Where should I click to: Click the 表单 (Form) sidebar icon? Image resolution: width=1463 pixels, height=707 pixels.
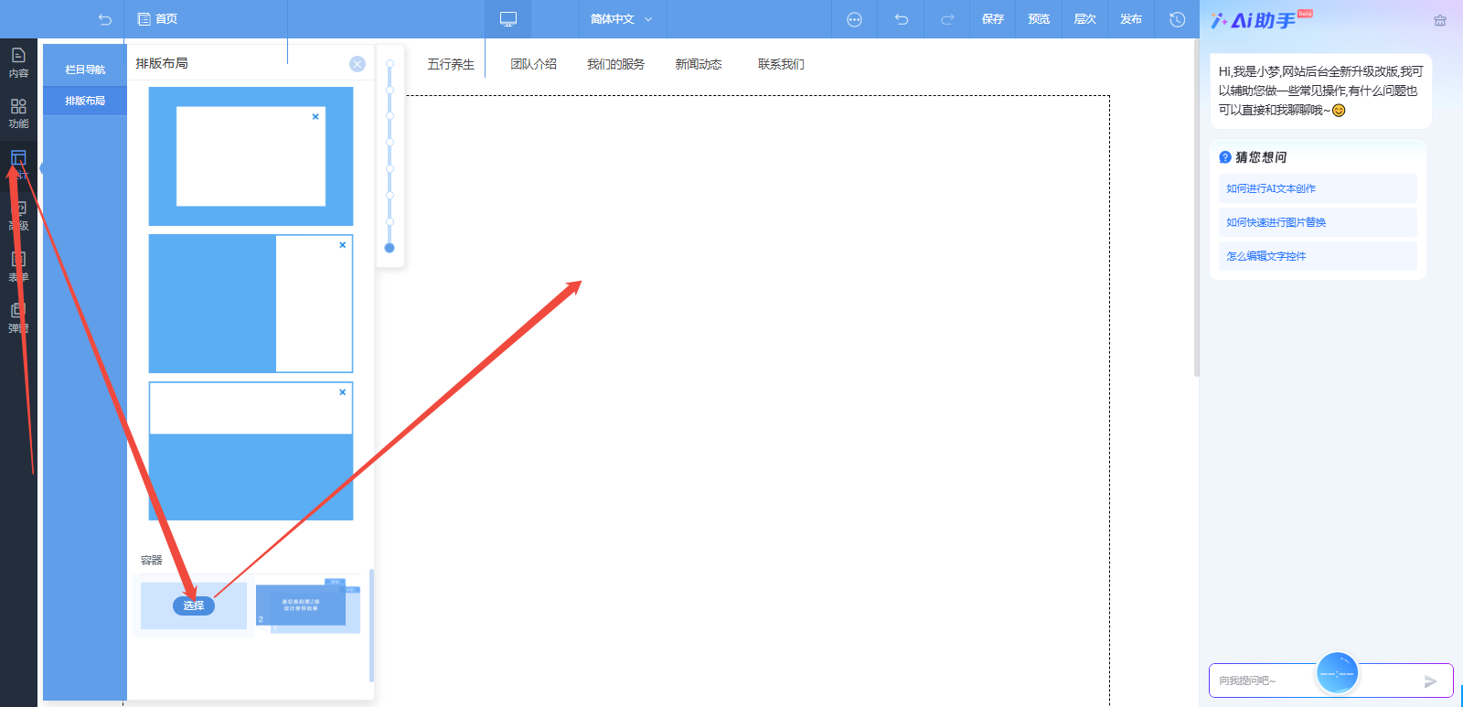pos(18,266)
